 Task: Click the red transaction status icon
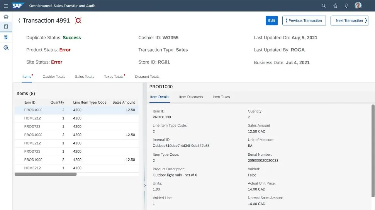pyautogui.click(x=78, y=20)
